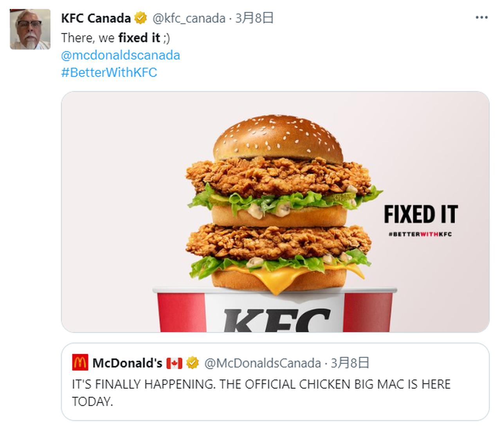
Task: Open the @kfc_canada handle link
Action: (188, 18)
